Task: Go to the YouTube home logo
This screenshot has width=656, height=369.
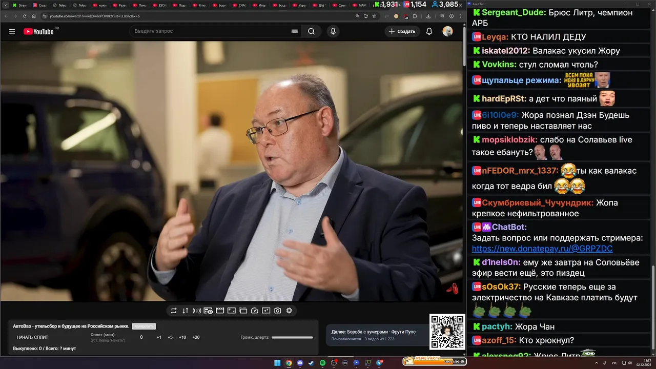Action: tap(38, 31)
